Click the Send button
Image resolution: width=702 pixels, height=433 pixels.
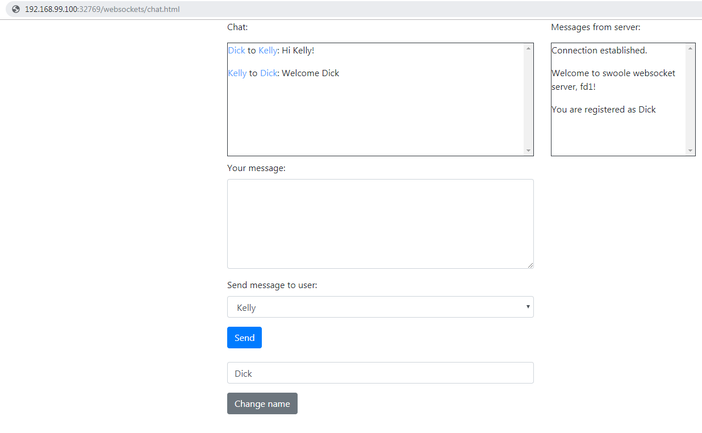pos(244,338)
